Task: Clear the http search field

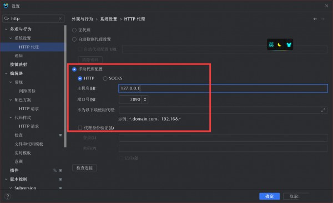Action: point(60,18)
